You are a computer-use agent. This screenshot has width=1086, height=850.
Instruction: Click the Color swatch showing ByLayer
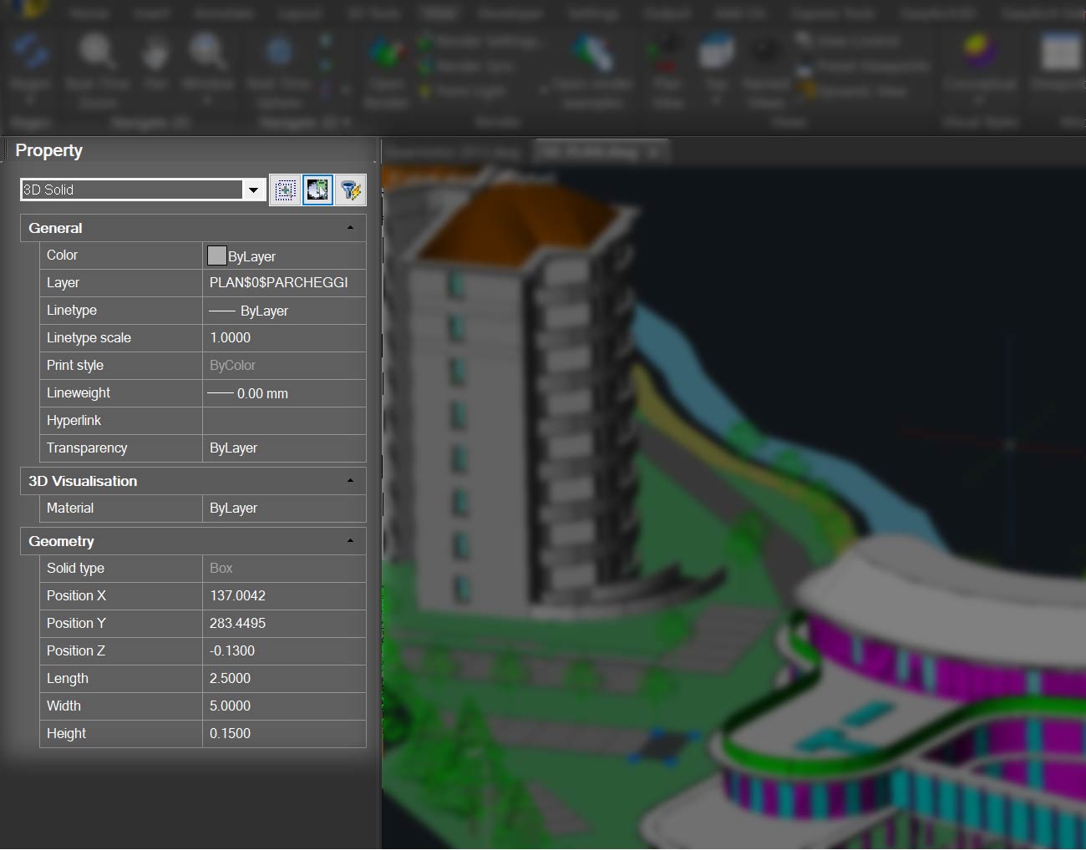coord(216,255)
